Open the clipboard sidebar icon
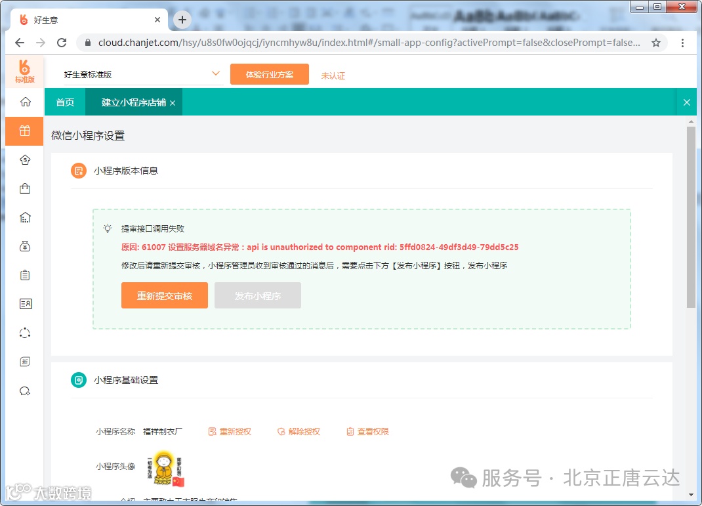The height and width of the screenshot is (506, 702). point(25,275)
